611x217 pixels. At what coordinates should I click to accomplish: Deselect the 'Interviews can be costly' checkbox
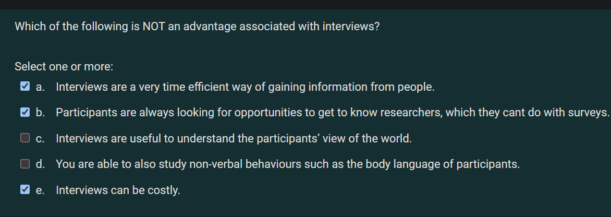tap(25, 190)
